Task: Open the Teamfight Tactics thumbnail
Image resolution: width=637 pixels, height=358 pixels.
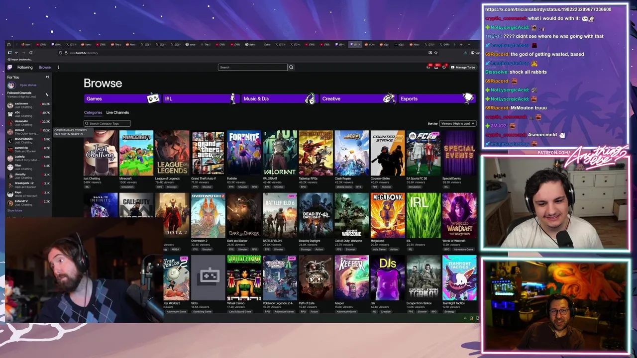Action: click(459, 277)
